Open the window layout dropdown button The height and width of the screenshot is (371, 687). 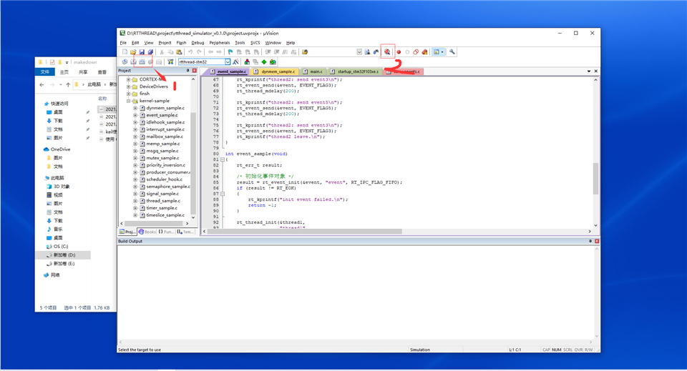pyautogui.click(x=439, y=52)
